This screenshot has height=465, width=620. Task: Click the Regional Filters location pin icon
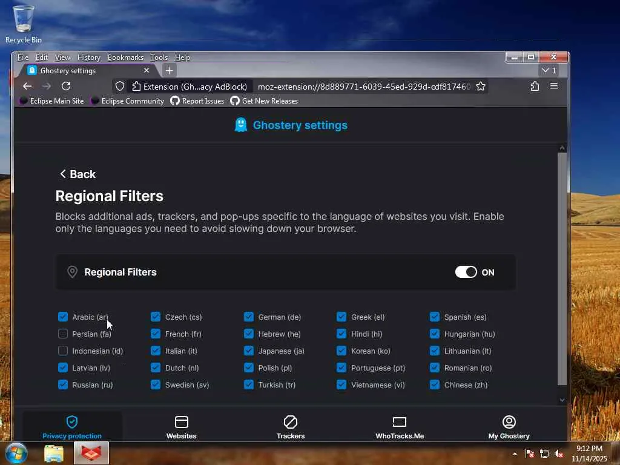[x=72, y=272]
